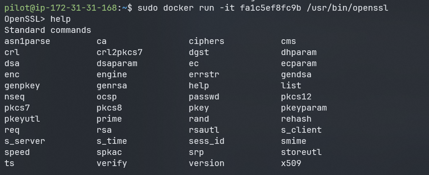Click the sess_id command entry

[207, 141]
